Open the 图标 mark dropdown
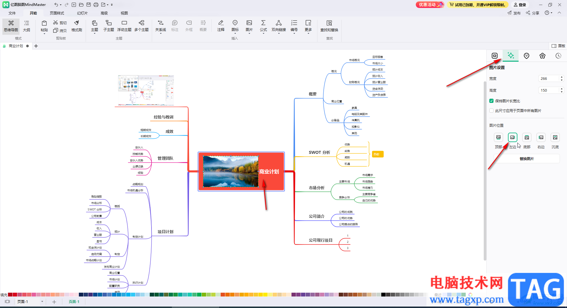This screenshot has height=308, width=567. click(235, 34)
